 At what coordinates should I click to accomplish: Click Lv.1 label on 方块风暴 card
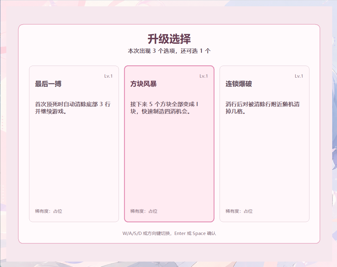[204, 76]
